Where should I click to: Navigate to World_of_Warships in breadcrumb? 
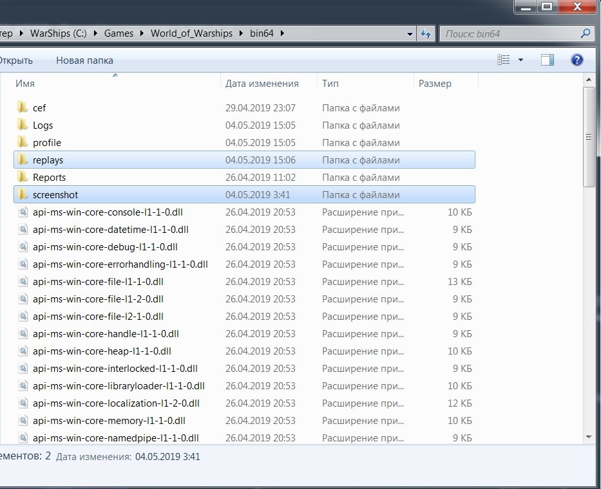pyautogui.click(x=192, y=33)
